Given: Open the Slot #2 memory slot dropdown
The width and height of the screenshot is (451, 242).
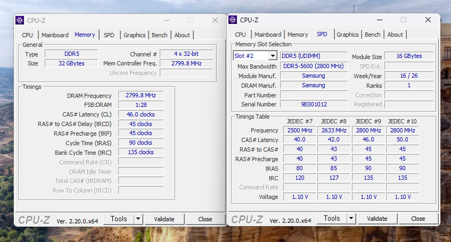Looking at the screenshot, I should coord(255,56).
